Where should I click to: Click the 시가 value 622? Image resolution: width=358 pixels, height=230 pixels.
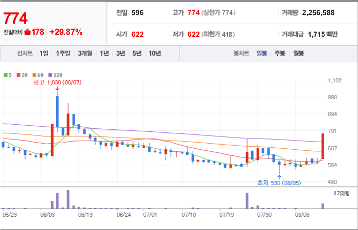(x=138, y=34)
